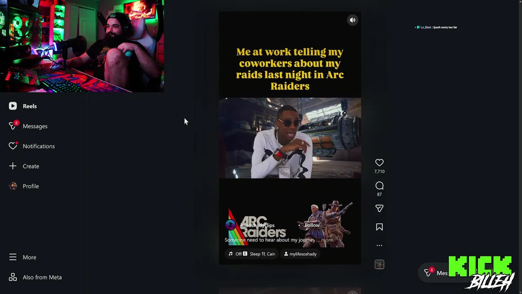This screenshot has width=522, height=294.
Task: Like the reel with heart icon
Action: click(x=379, y=163)
